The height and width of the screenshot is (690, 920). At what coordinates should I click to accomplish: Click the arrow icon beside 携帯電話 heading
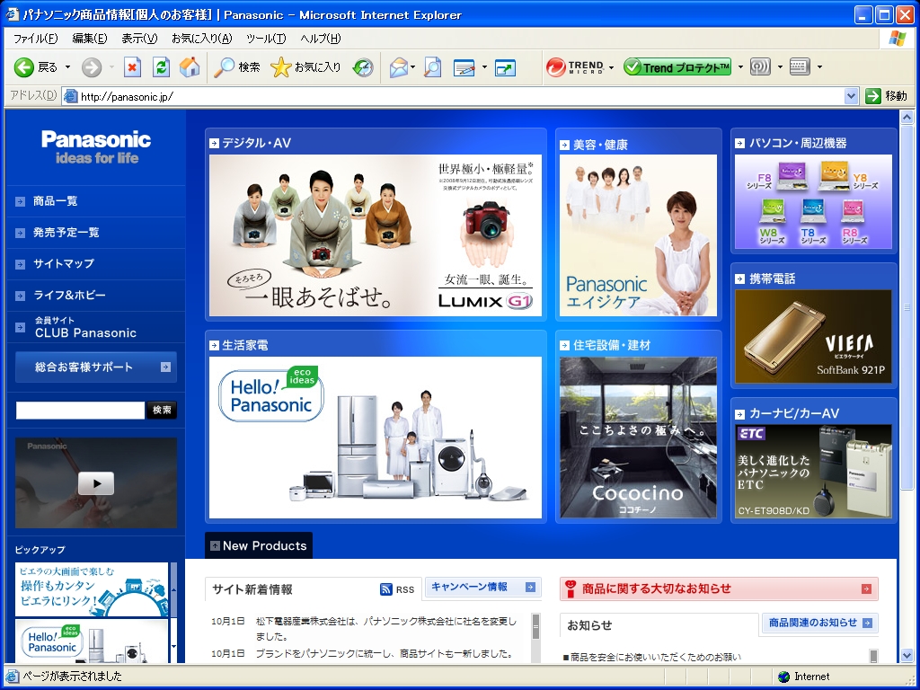[x=740, y=279]
